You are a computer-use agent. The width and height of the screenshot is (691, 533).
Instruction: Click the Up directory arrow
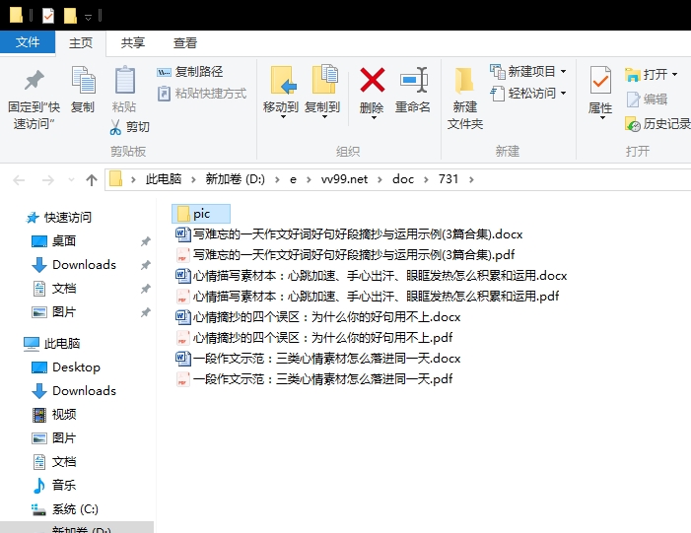[92, 179]
